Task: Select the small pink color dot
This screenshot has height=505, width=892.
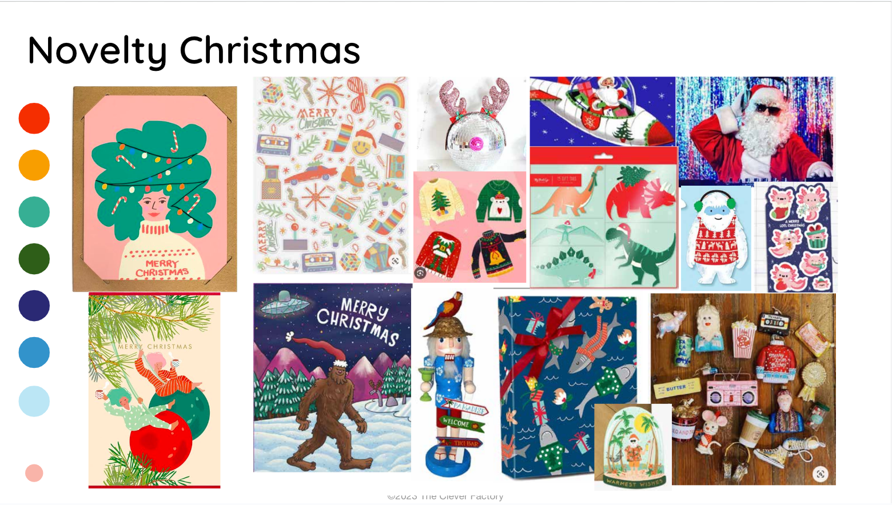Action: click(34, 473)
